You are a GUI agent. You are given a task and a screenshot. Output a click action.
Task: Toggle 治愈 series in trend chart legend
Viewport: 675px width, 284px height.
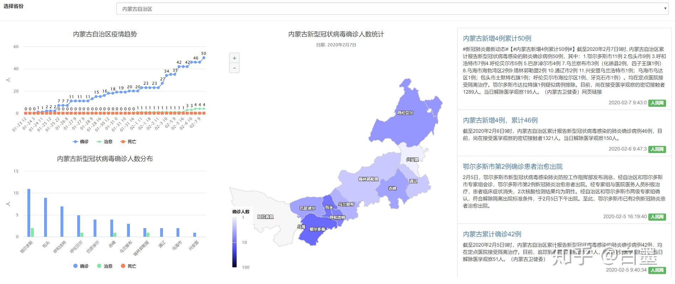(x=105, y=142)
